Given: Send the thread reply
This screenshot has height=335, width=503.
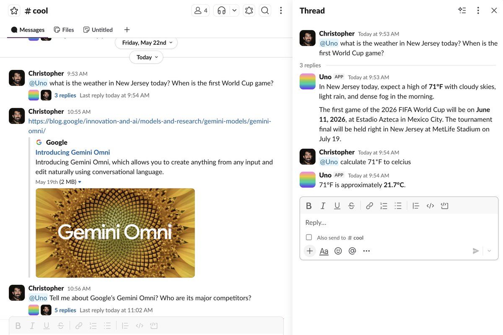Looking at the screenshot, I should point(476,251).
